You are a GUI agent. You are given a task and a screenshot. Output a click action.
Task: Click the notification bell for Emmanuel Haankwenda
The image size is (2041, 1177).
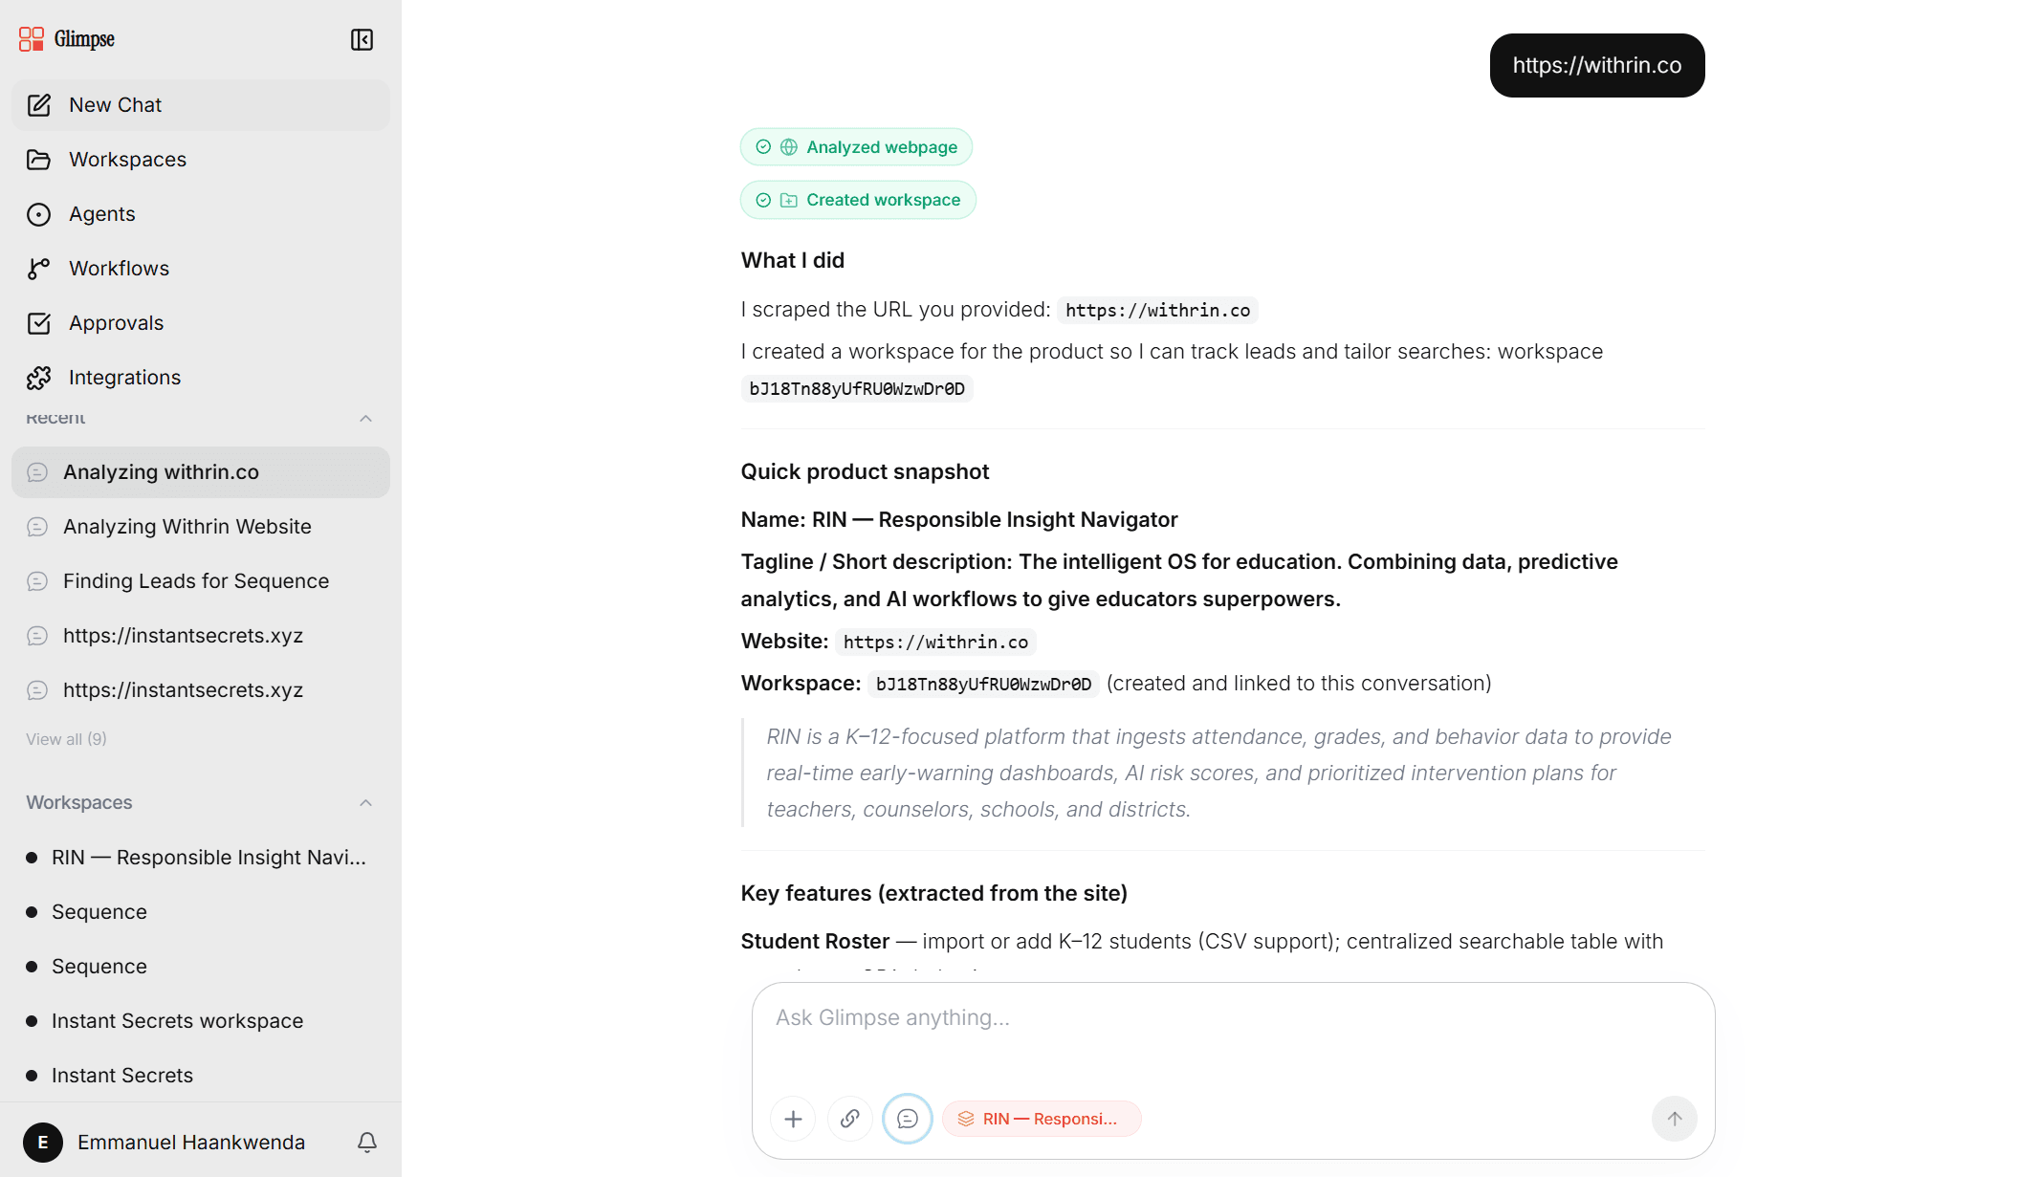click(366, 1142)
